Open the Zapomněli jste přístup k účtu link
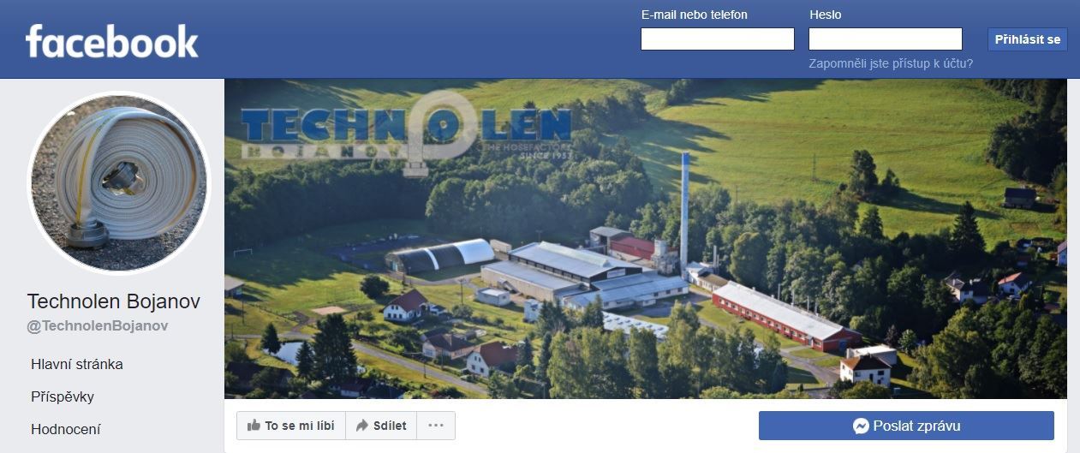Image resolution: width=1080 pixels, height=453 pixels. [891, 63]
